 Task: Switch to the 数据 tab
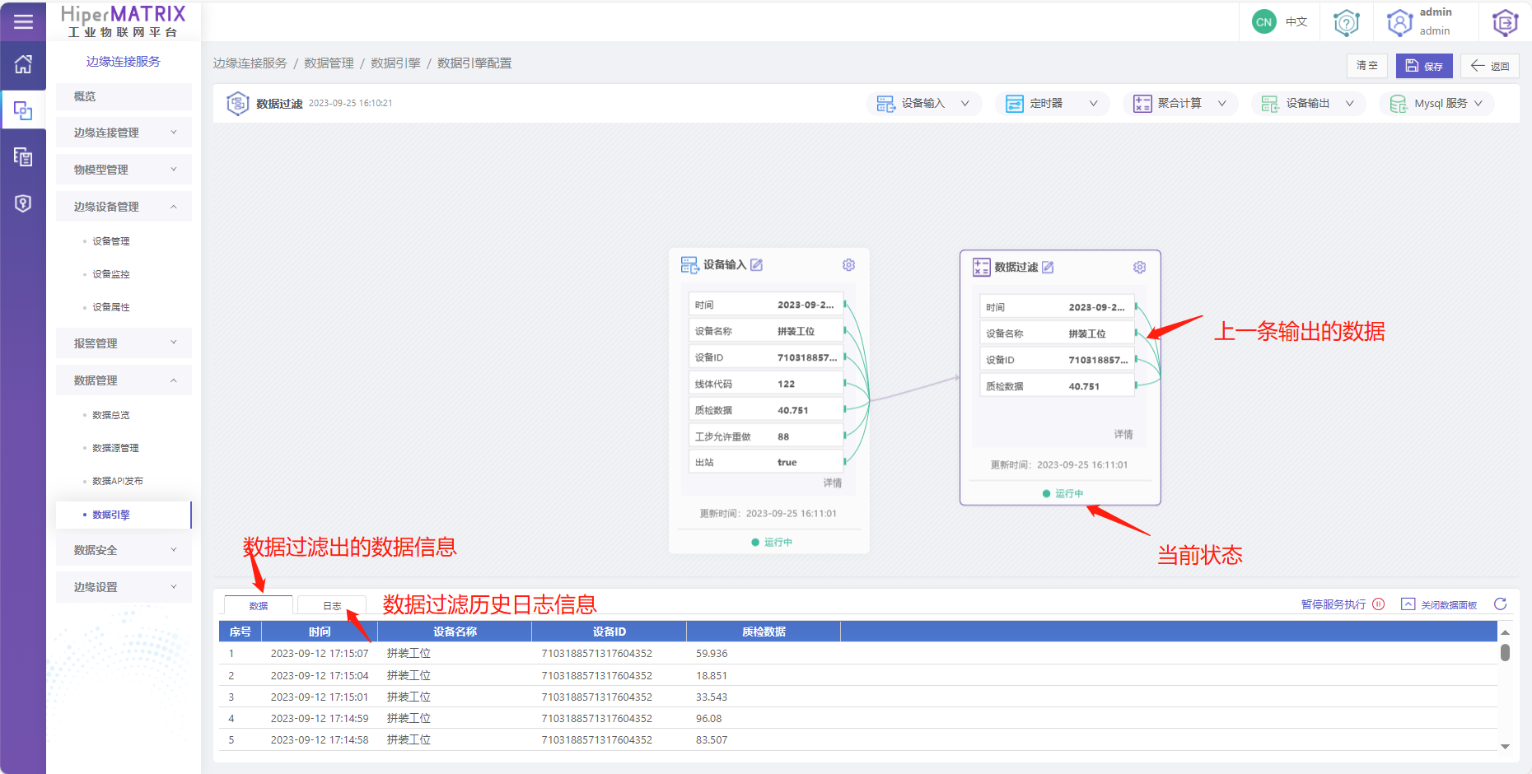tap(259, 605)
